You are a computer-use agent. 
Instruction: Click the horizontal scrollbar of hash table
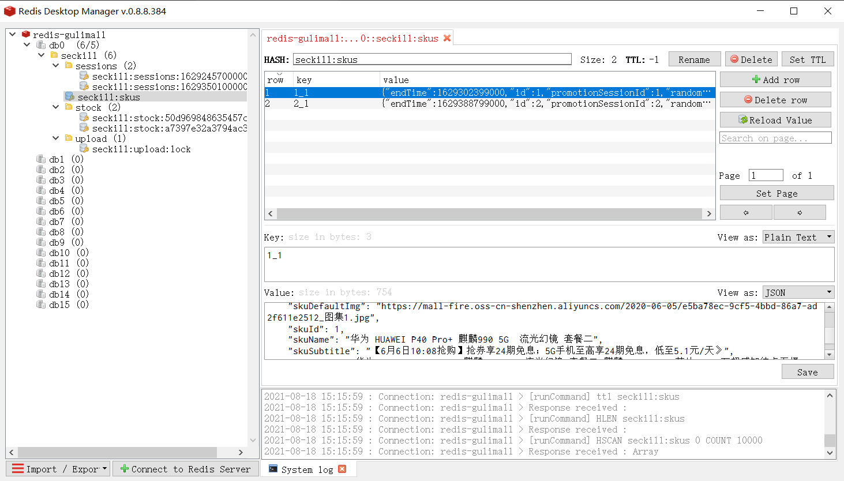[x=489, y=213]
